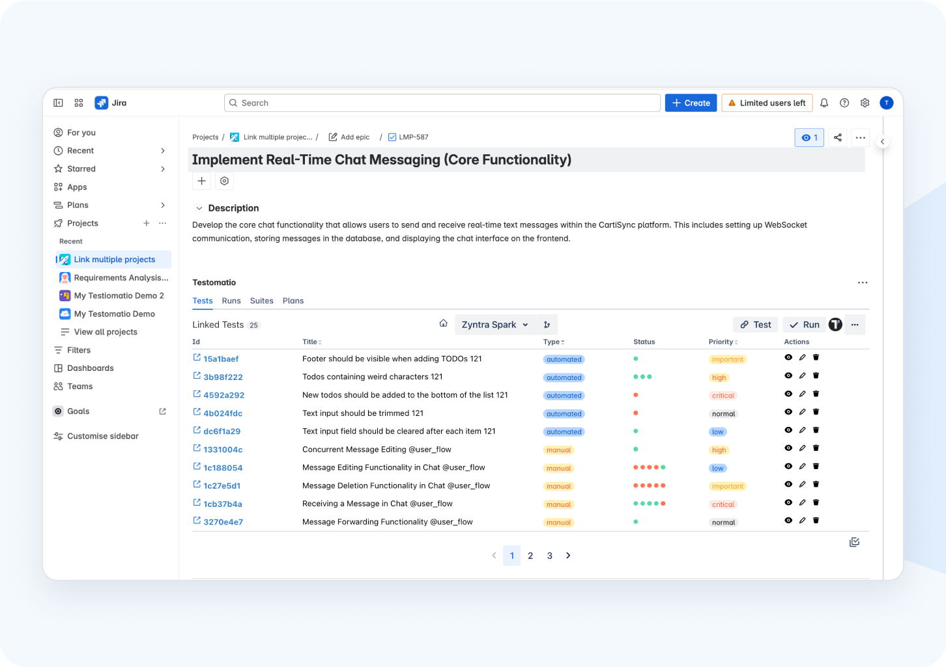Open the help question mark icon
The height and width of the screenshot is (667, 946).
click(x=844, y=103)
